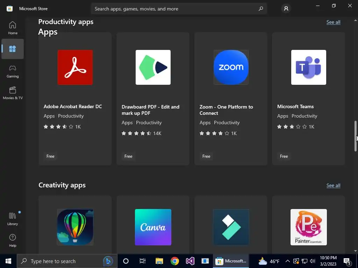Go to the Gaming section
The width and height of the screenshot is (358, 268).
[13, 72]
